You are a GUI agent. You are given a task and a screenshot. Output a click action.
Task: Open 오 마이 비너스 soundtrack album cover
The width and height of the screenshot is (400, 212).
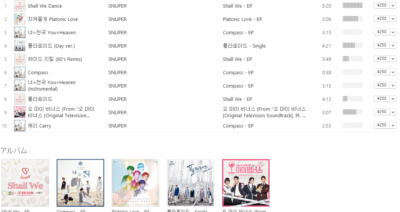click(x=246, y=183)
